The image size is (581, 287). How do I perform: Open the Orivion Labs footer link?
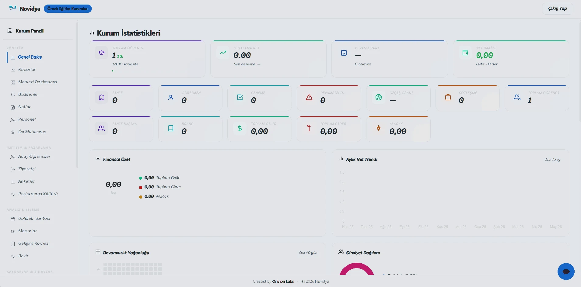point(283,282)
